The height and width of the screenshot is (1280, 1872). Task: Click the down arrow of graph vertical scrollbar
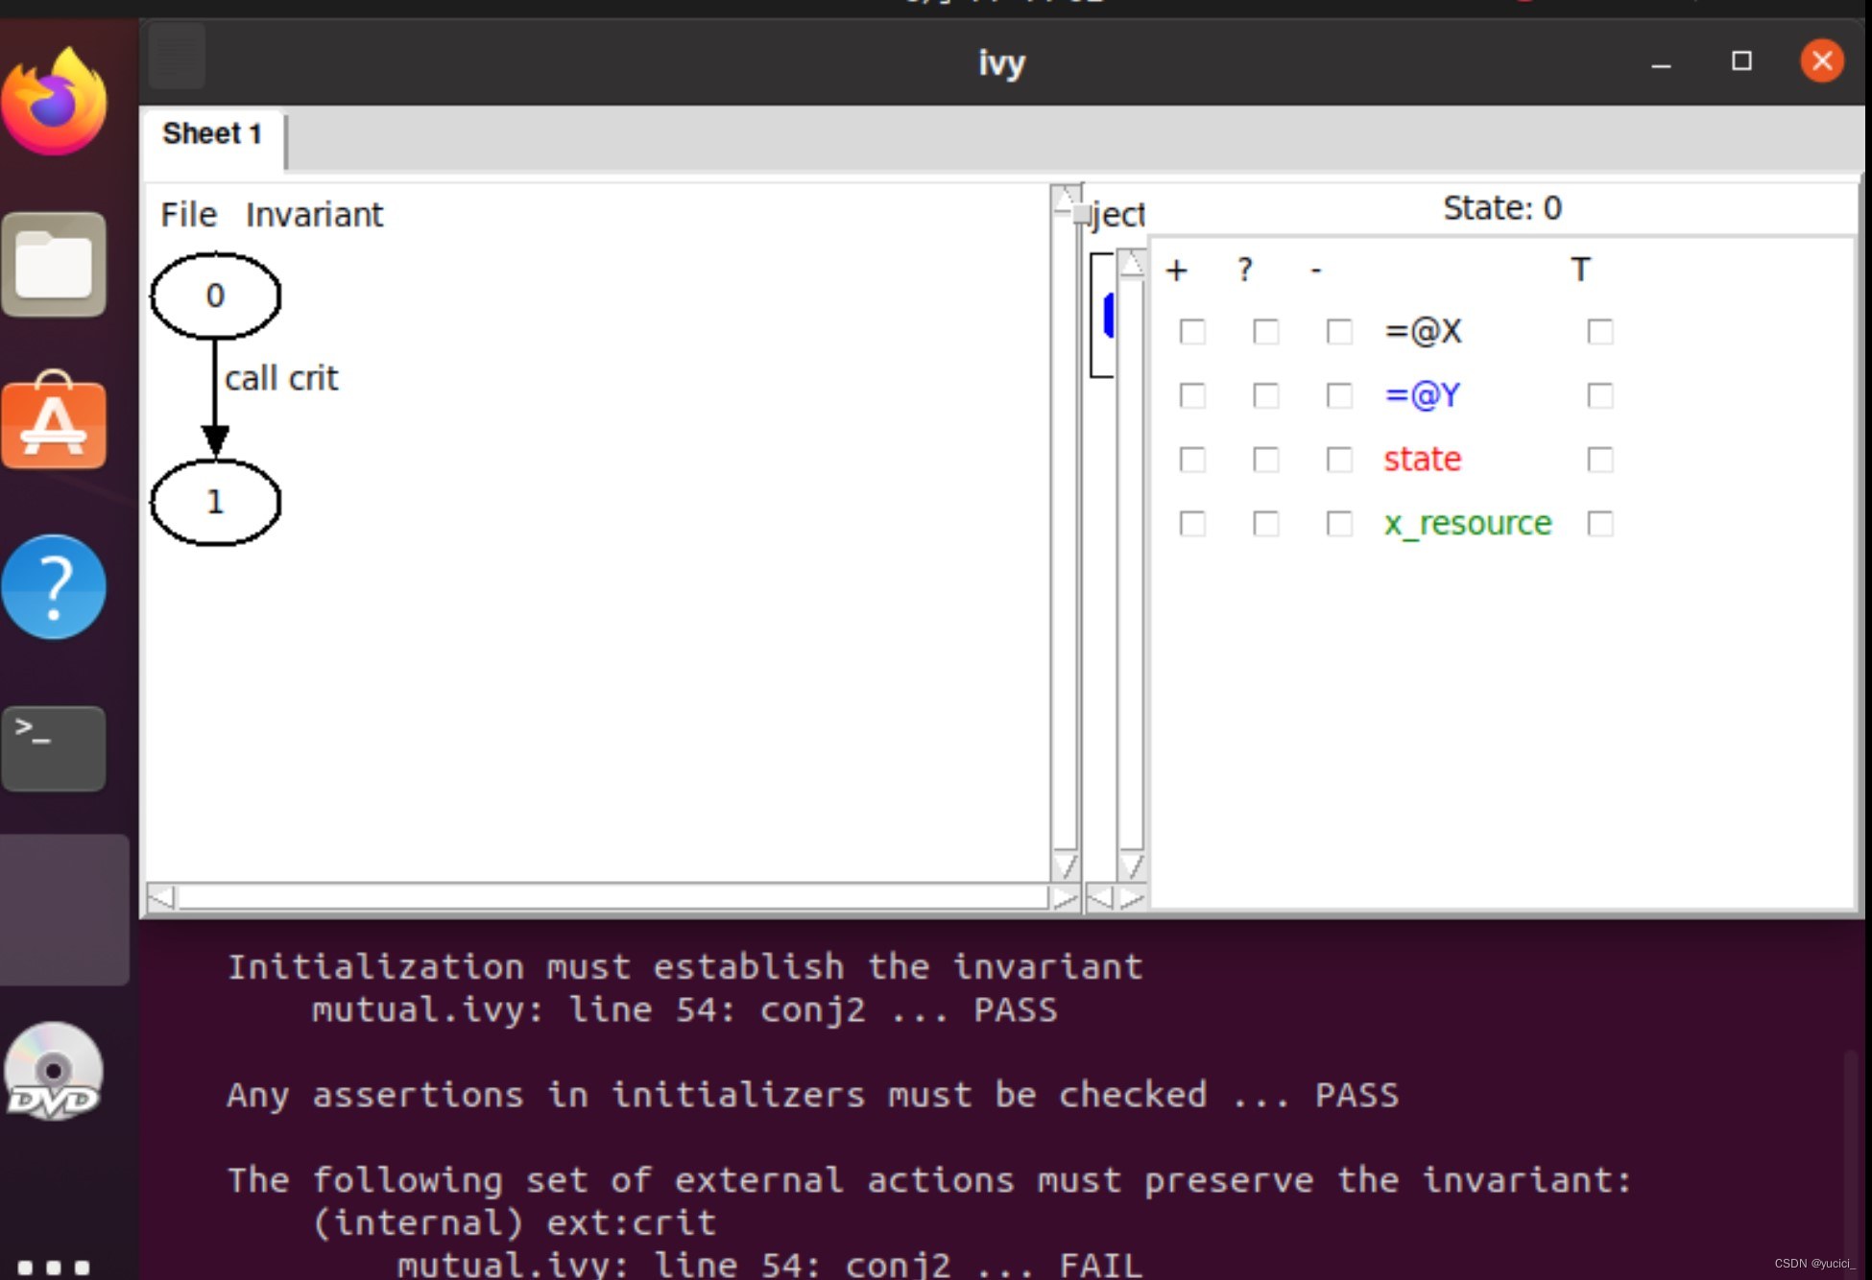point(1065,865)
